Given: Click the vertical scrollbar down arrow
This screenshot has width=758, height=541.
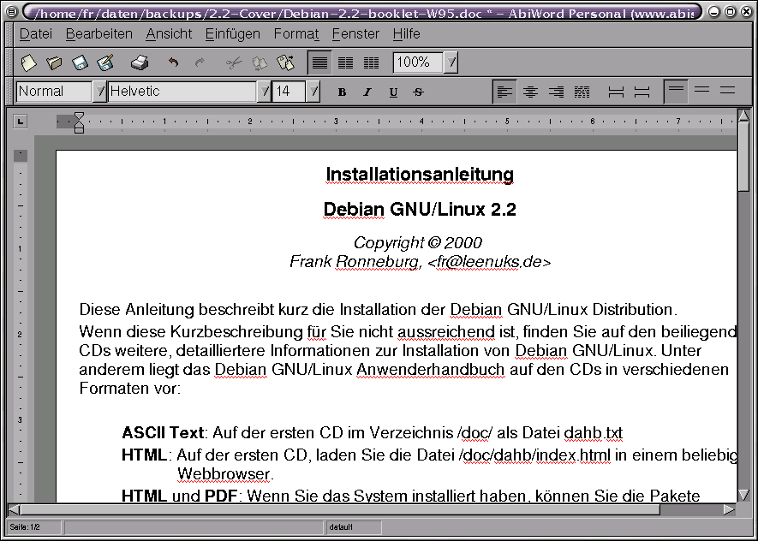Looking at the screenshot, I should tap(744, 495).
